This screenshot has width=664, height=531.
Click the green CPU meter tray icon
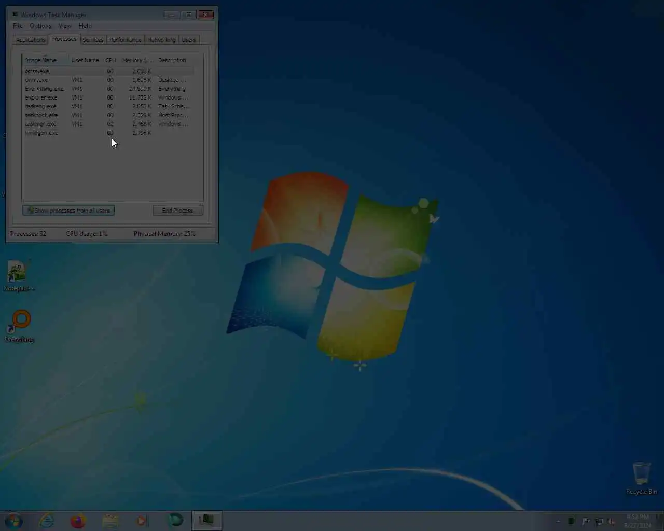[x=571, y=521]
